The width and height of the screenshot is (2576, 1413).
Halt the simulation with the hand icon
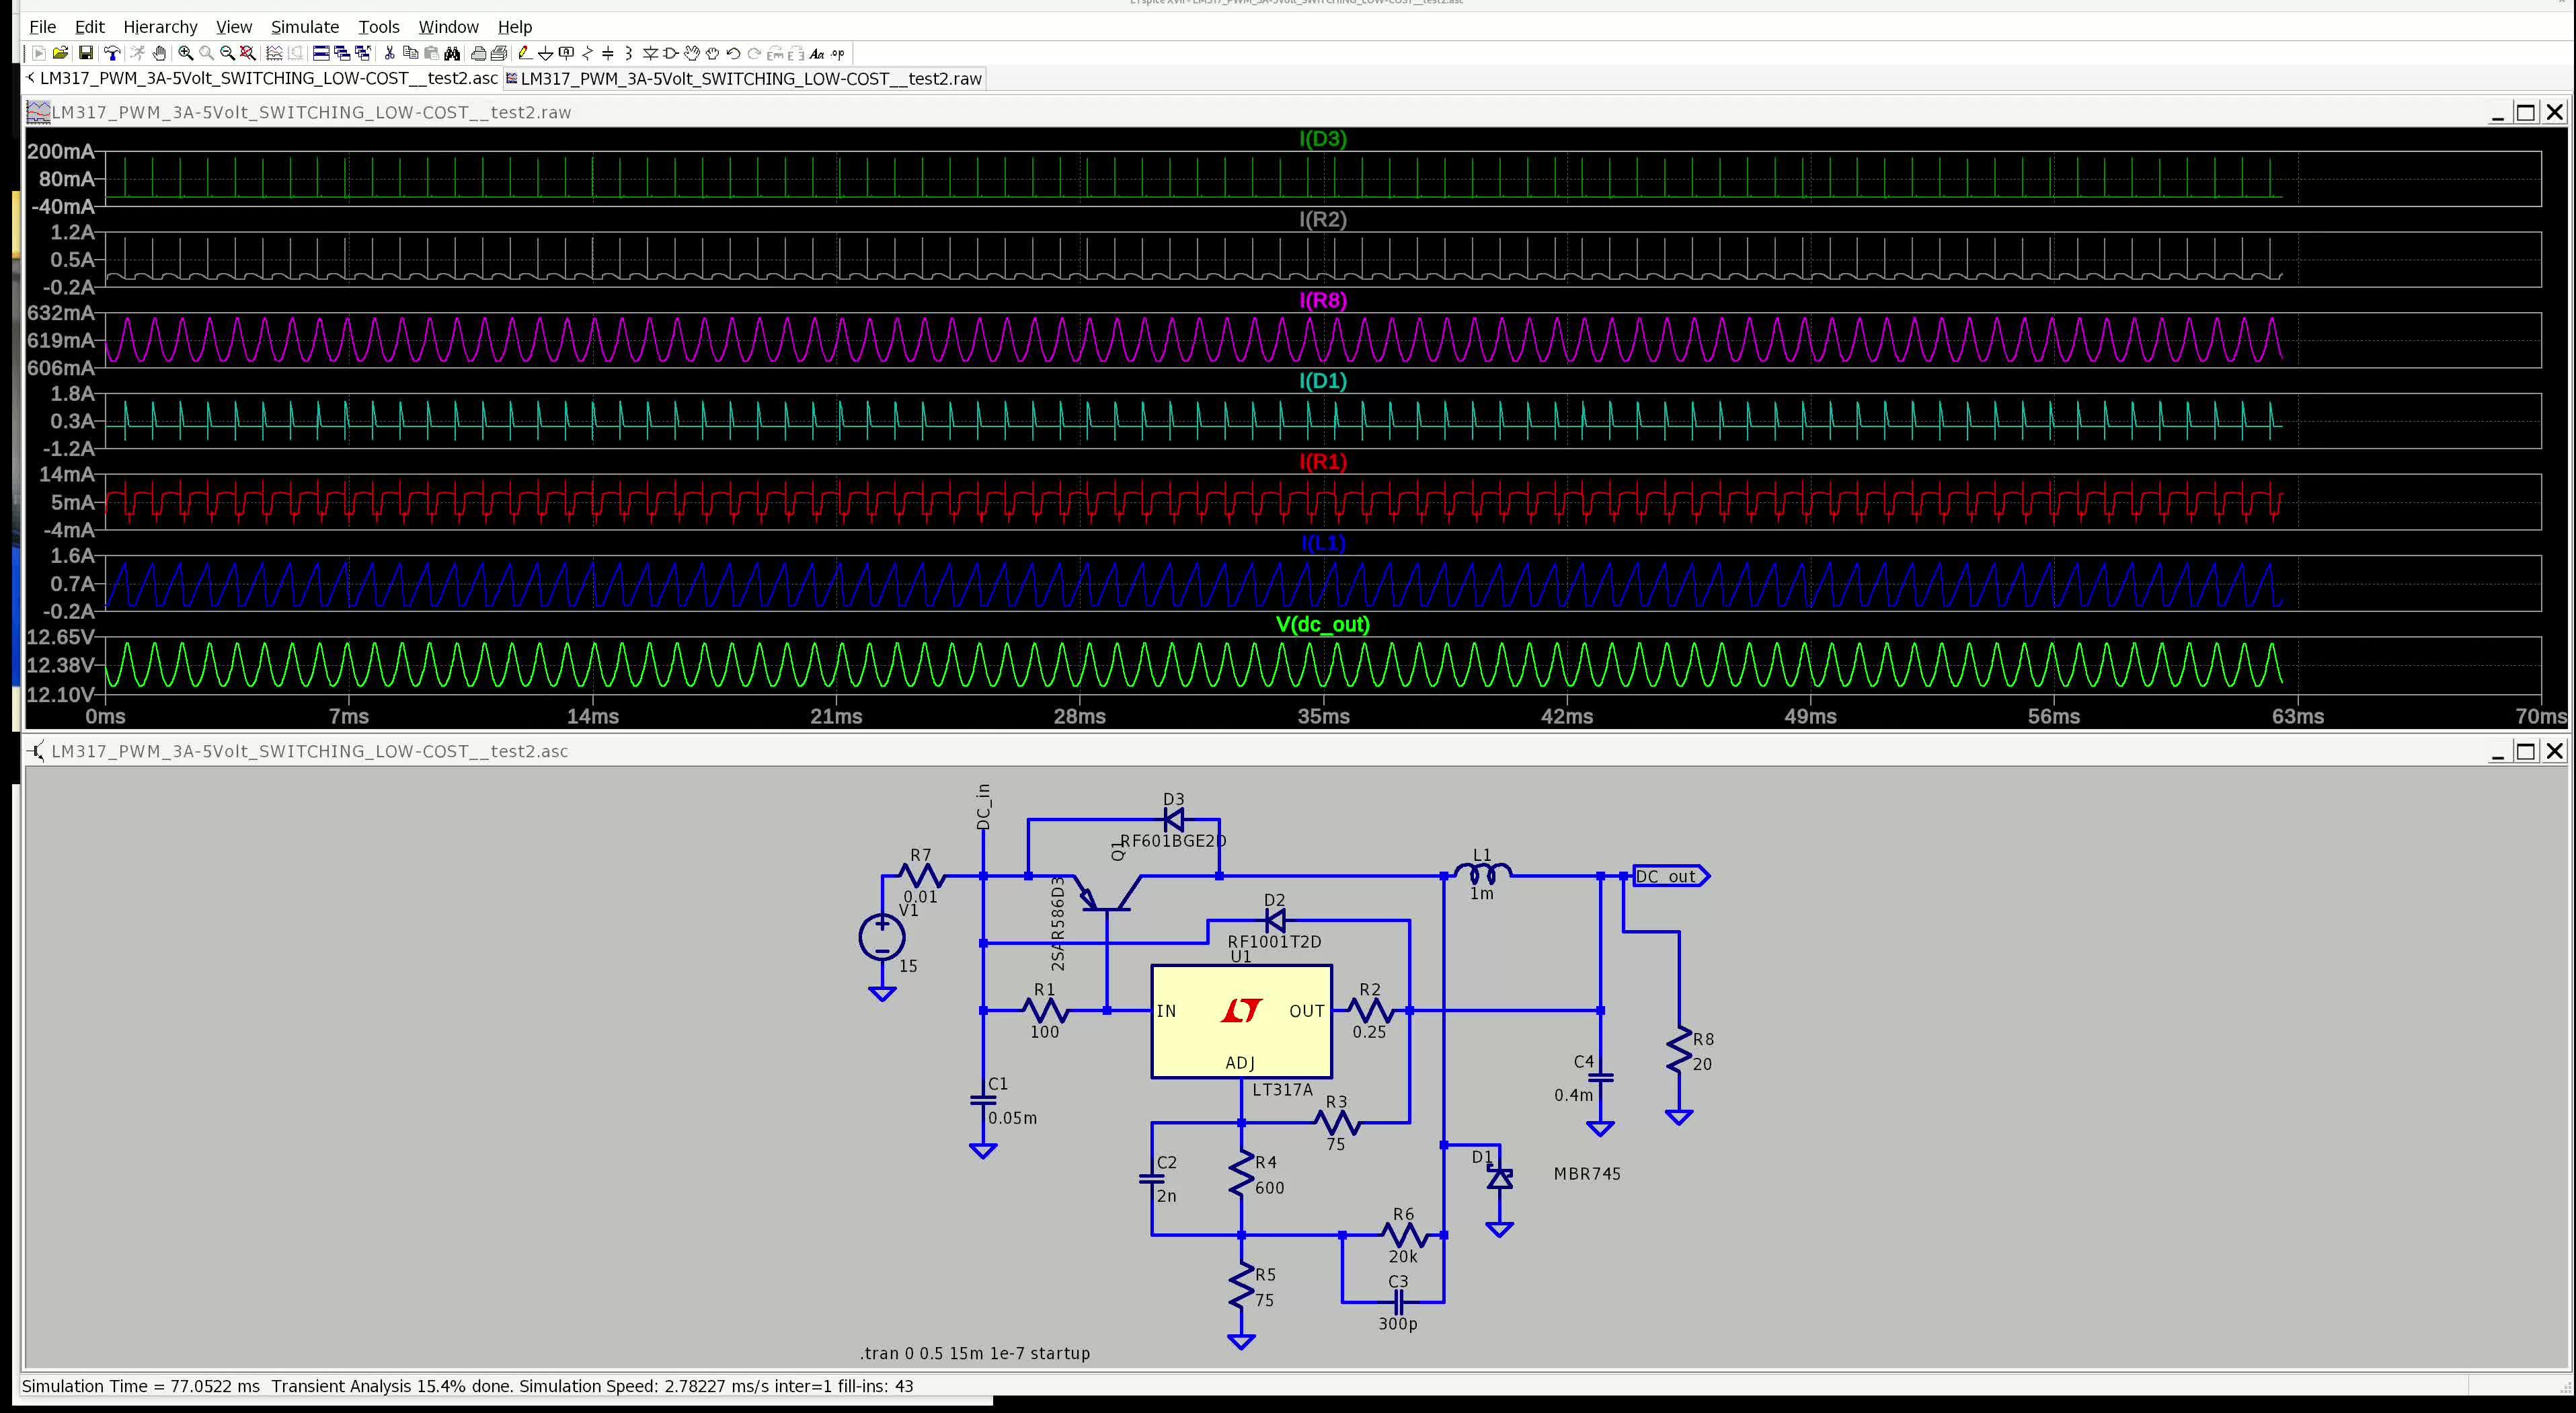click(160, 53)
